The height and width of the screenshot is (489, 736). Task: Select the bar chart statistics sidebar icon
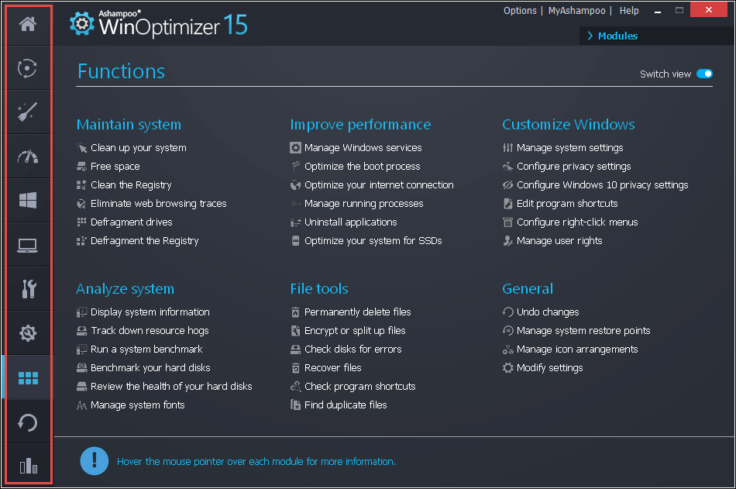coord(28,466)
